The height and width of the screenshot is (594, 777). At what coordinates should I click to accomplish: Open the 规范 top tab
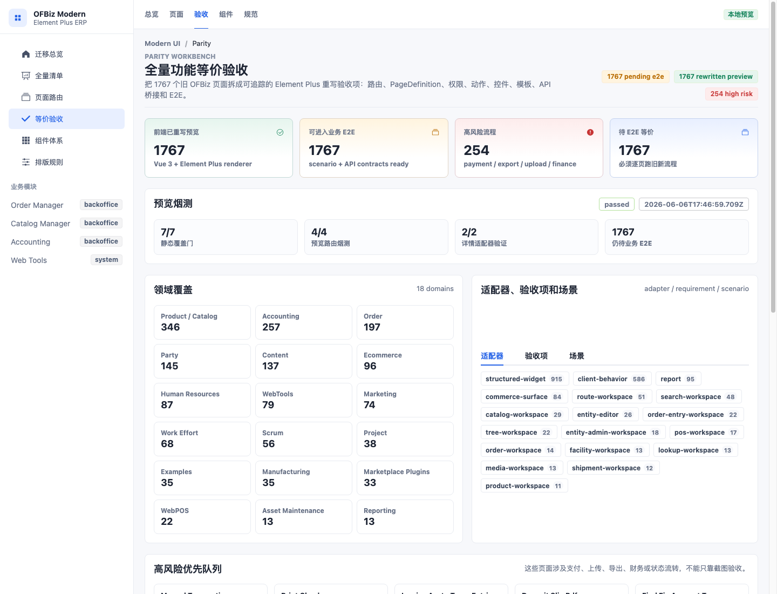tap(251, 15)
